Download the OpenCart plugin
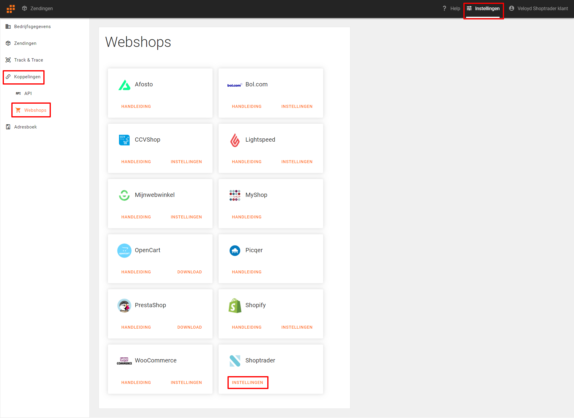The width and height of the screenshot is (574, 418). (190, 272)
